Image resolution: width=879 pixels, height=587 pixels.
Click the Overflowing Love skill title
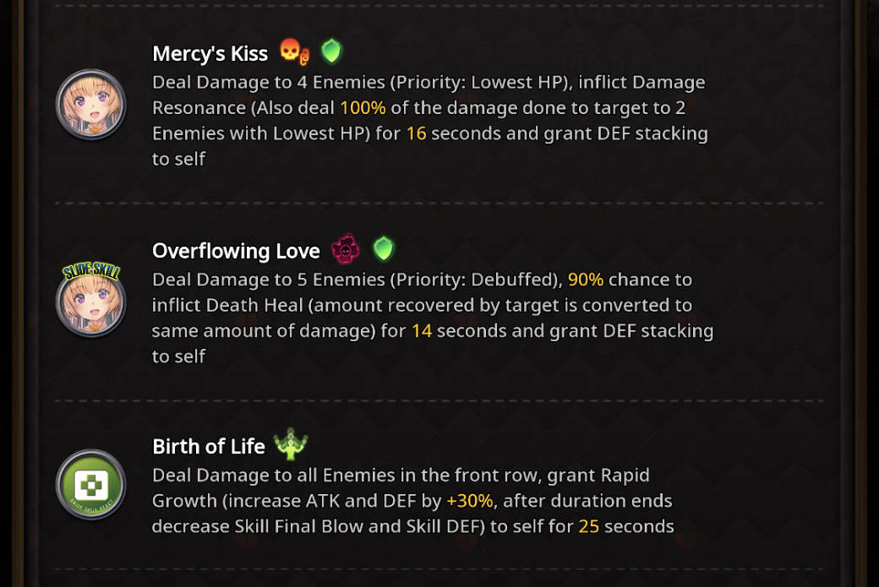(236, 251)
